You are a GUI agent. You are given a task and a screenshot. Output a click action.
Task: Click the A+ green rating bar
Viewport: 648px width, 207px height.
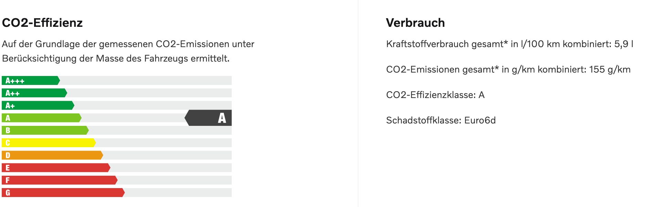[38, 105]
